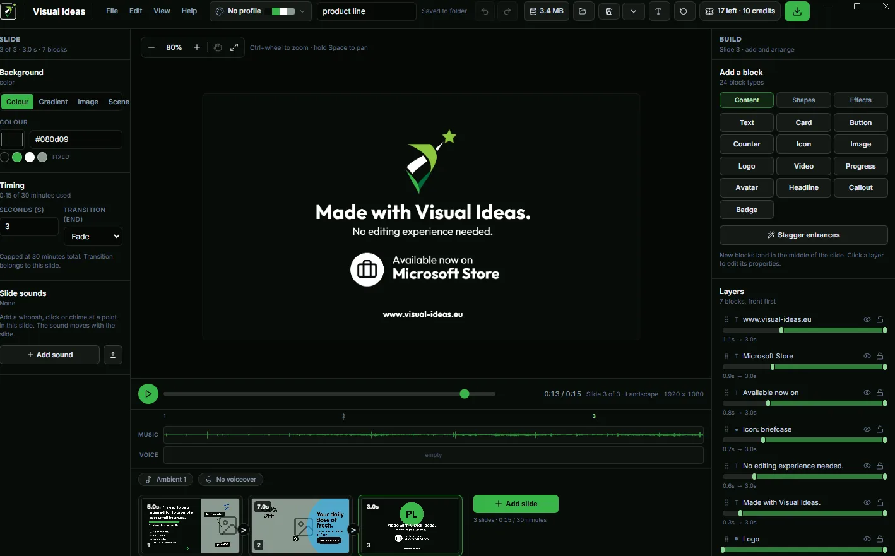Screen dimensions: 895x556
Task: Click Stagger entrances button
Action: (x=803, y=235)
